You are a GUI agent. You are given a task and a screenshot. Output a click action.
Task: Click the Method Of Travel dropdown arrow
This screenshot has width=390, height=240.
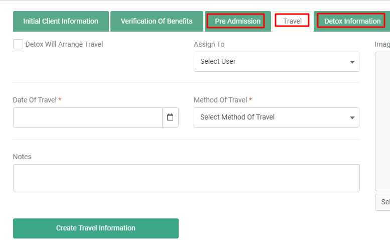click(x=352, y=117)
